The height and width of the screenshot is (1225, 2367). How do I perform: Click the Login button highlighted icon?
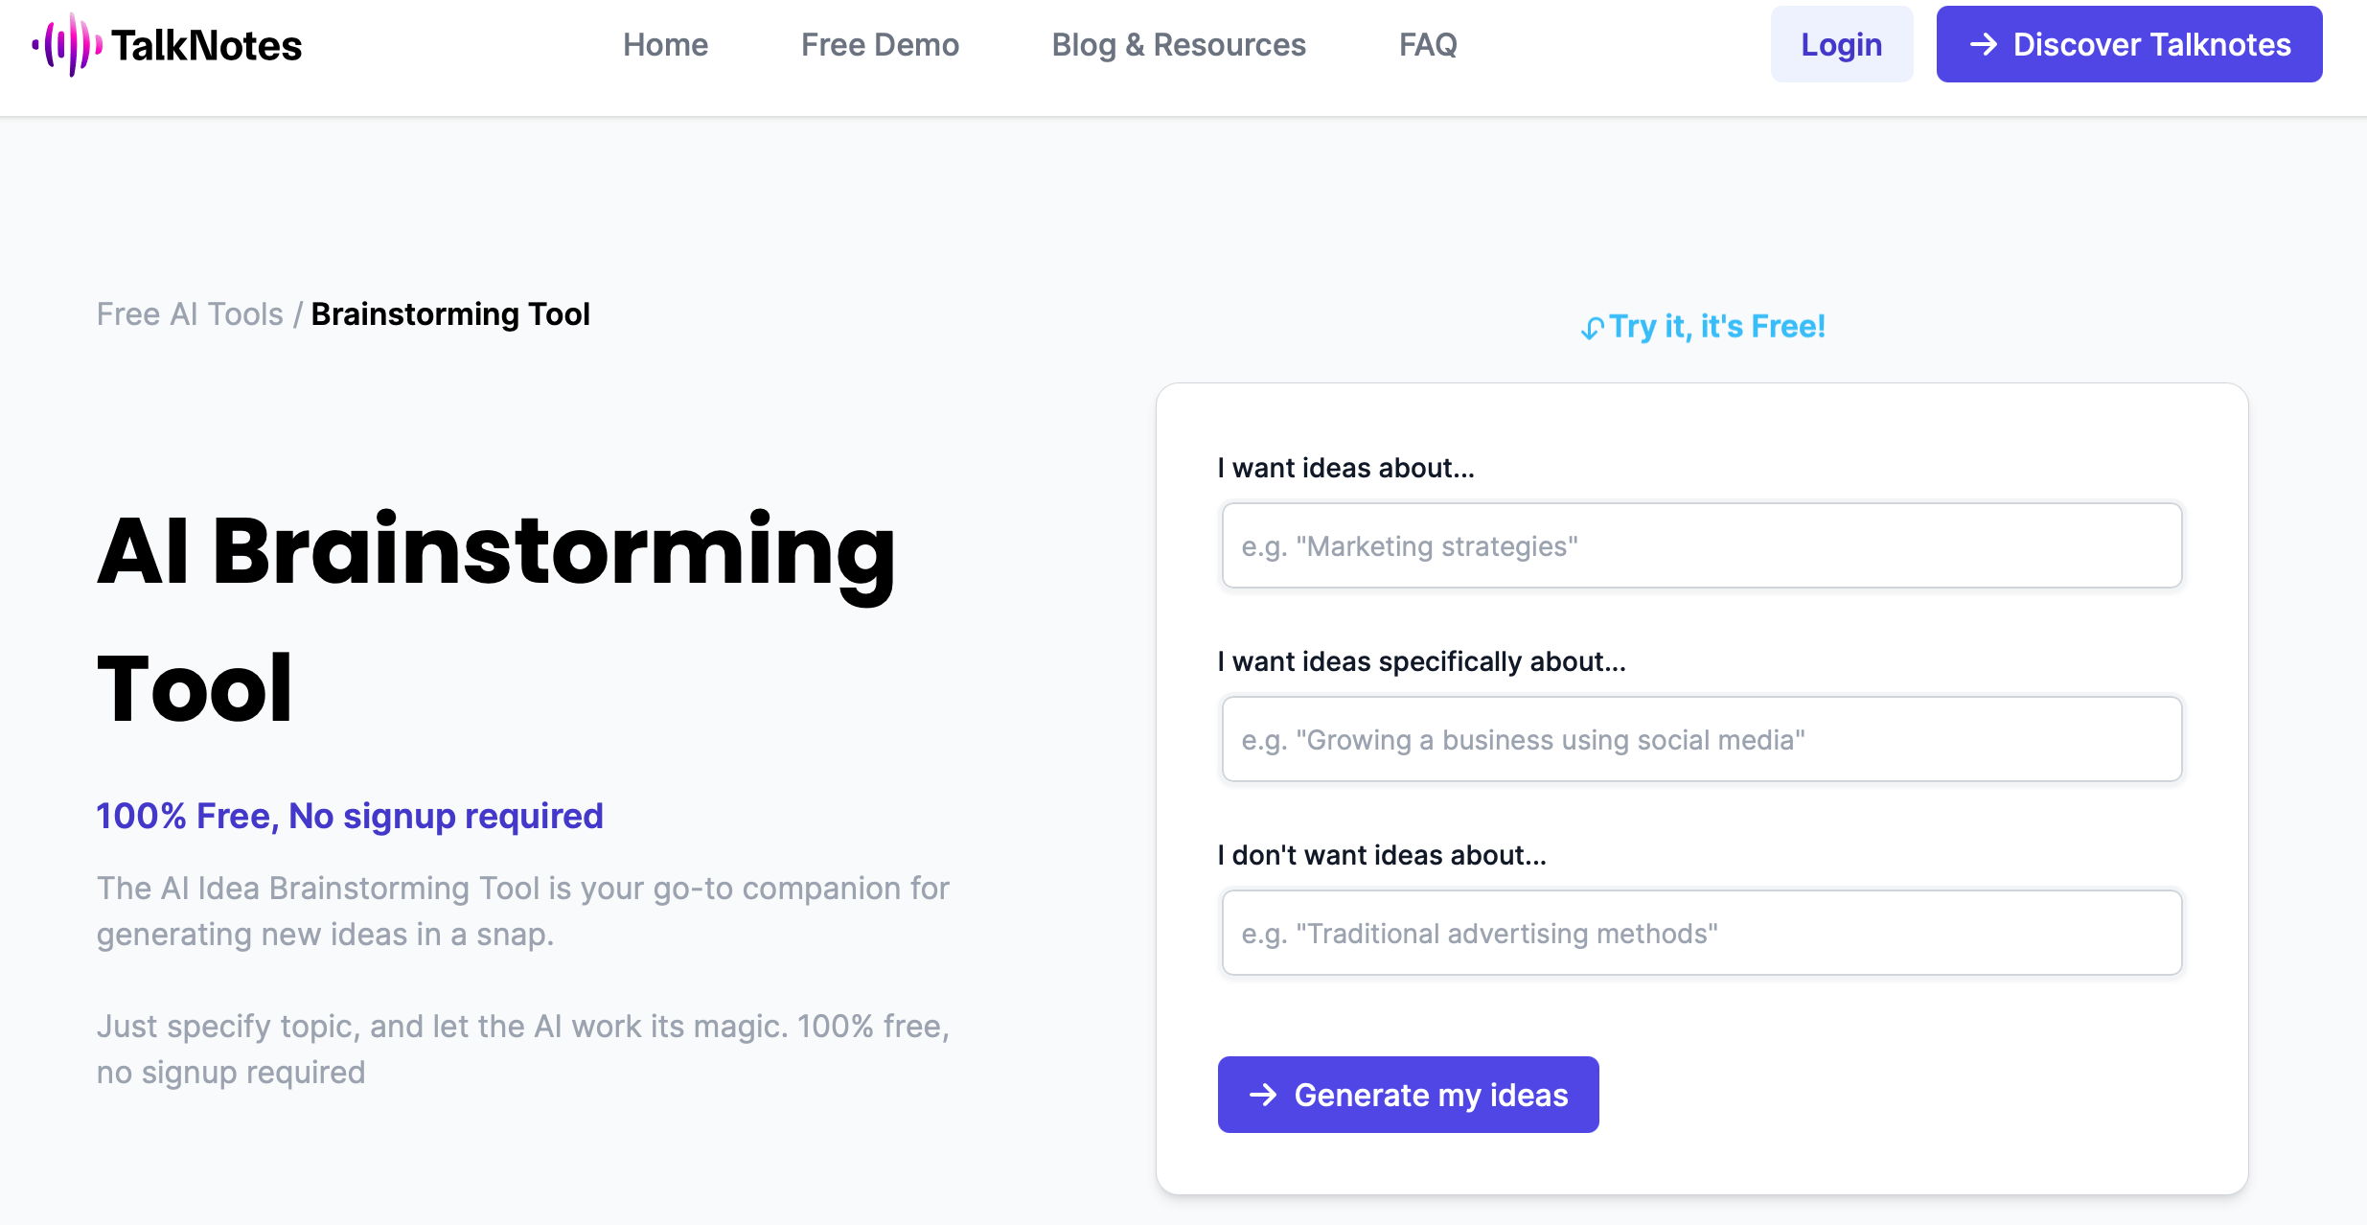pyautogui.click(x=1839, y=44)
